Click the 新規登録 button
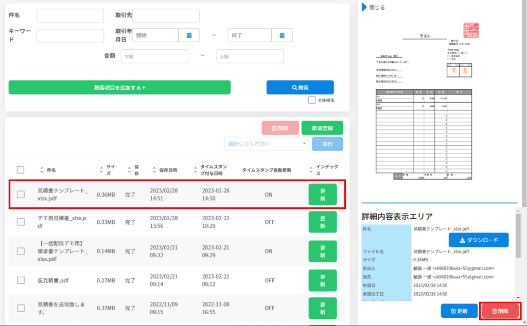The height and width of the screenshot is (326, 527). 322,128
